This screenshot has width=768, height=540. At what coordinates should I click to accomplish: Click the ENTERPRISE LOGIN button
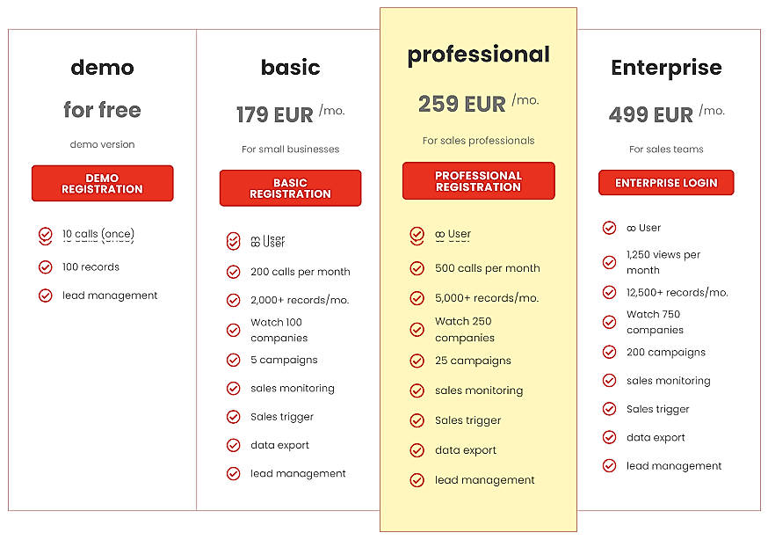tap(666, 183)
